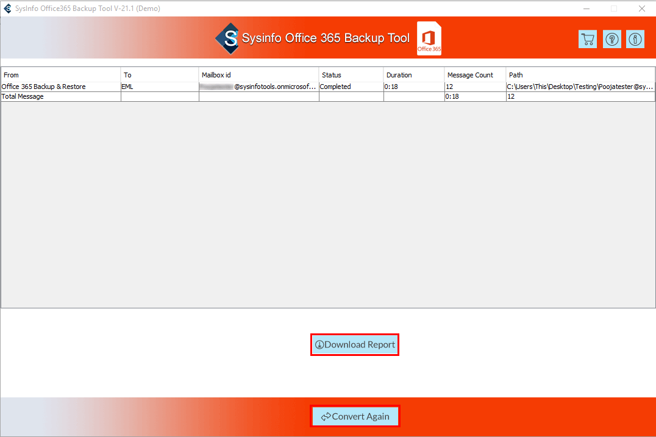Click the Sysinfo diamond logo

[227, 38]
